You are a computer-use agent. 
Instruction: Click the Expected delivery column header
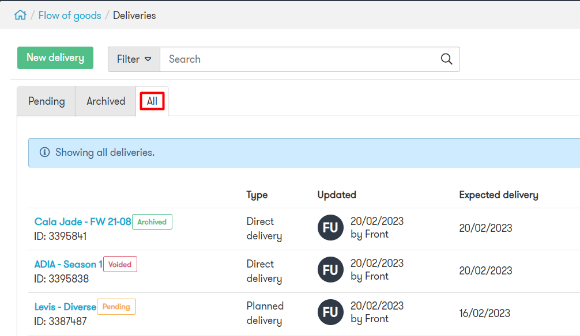click(499, 195)
